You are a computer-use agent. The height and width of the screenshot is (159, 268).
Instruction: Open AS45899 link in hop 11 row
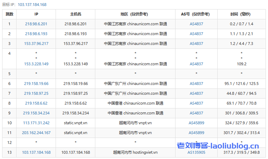tap(196, 133)
